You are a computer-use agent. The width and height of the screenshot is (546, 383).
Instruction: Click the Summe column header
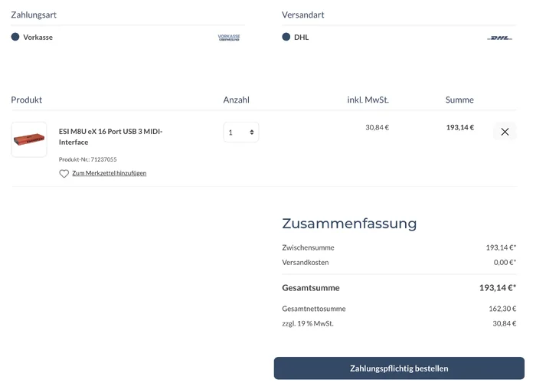tap(459, 100)
